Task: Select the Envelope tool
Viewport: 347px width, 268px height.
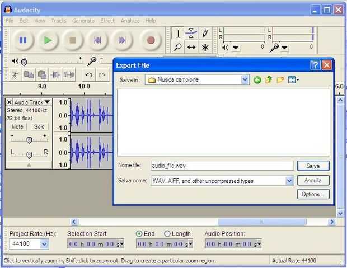Action: click(x=191, y=34)
